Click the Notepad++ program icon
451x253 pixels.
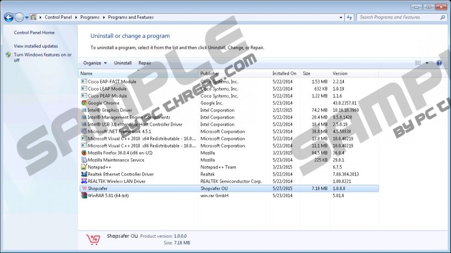coord(84,167)
